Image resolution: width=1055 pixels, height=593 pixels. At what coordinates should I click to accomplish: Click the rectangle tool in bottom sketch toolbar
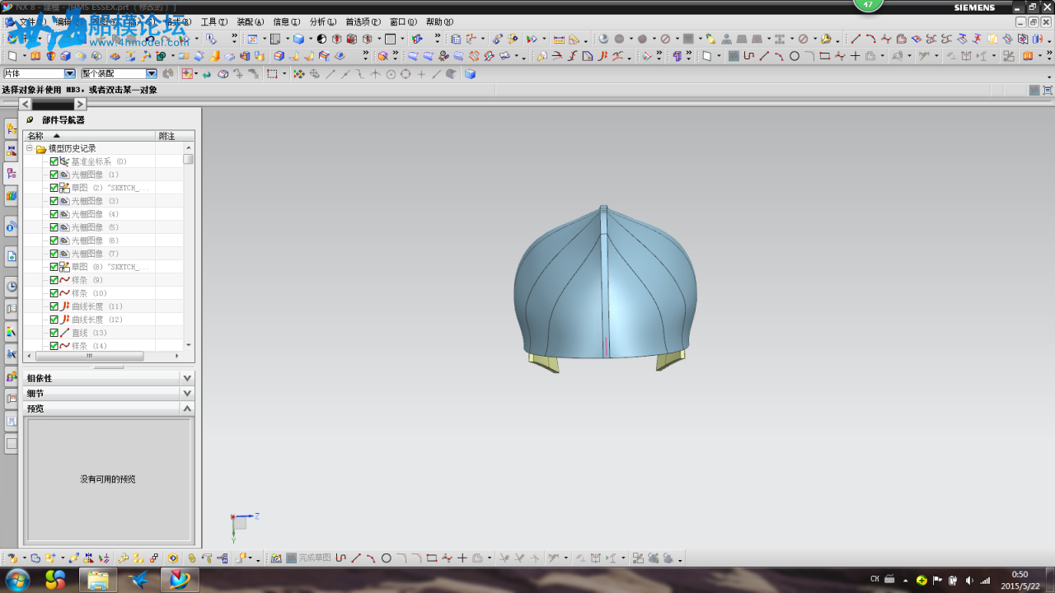pos(431,558)
